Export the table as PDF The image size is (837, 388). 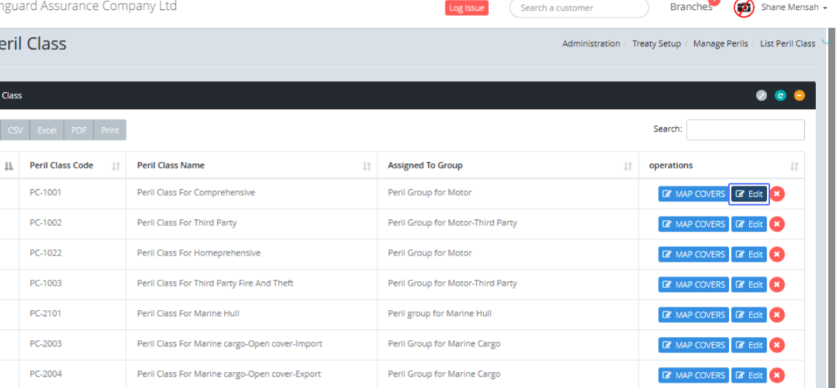[x=79, y=130]
